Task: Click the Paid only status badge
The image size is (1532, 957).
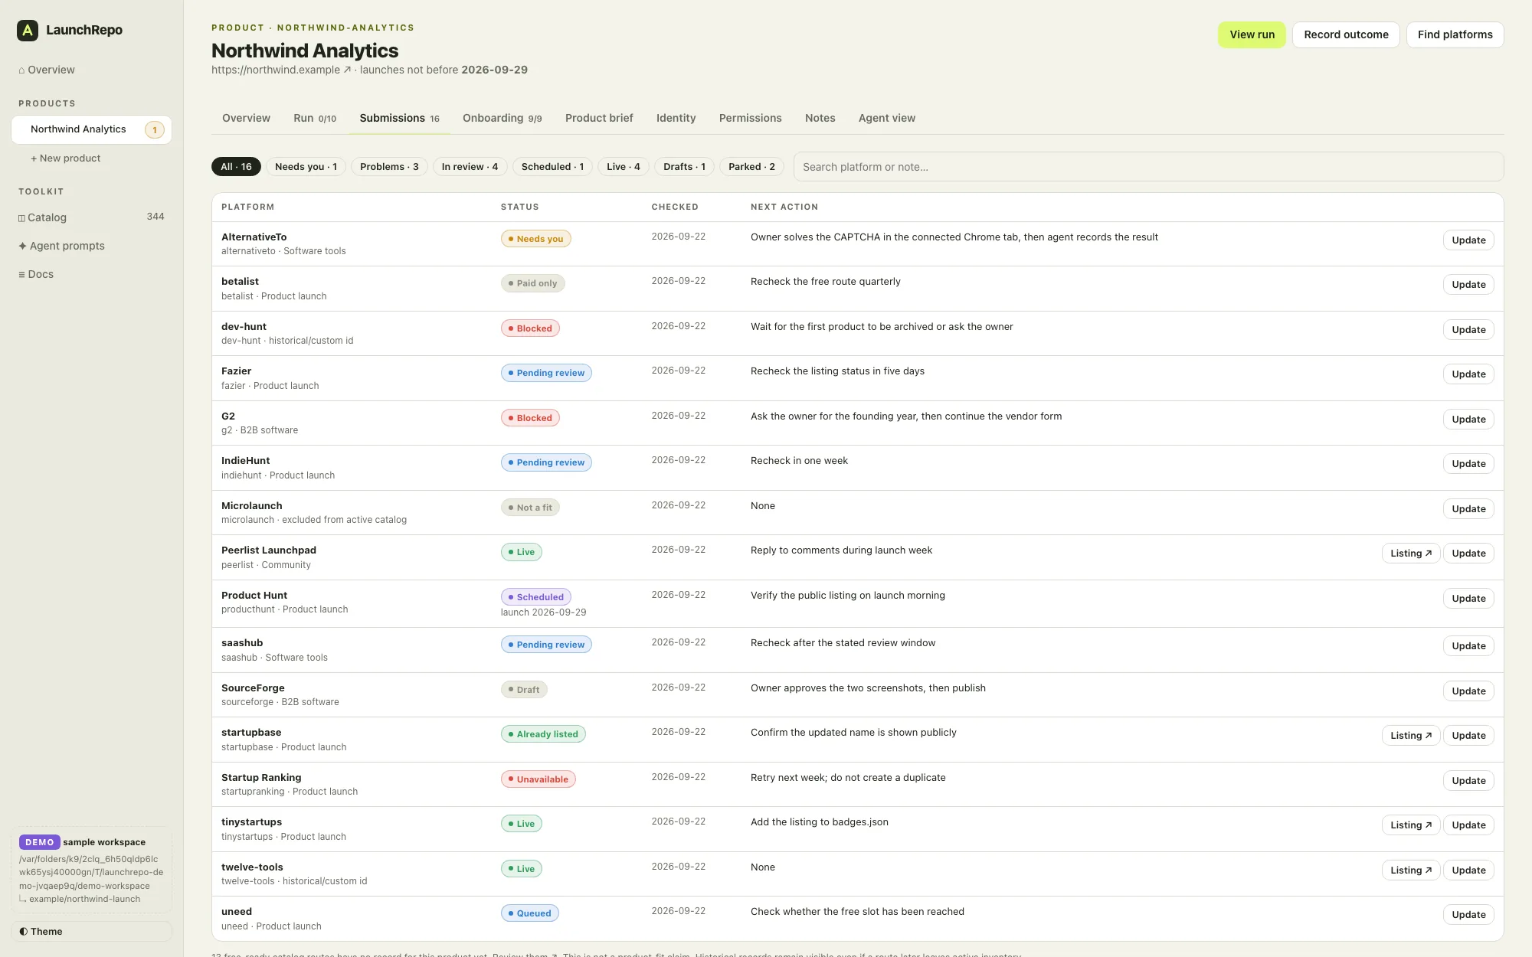Action: pyautogui.click(x=532, y=283)
